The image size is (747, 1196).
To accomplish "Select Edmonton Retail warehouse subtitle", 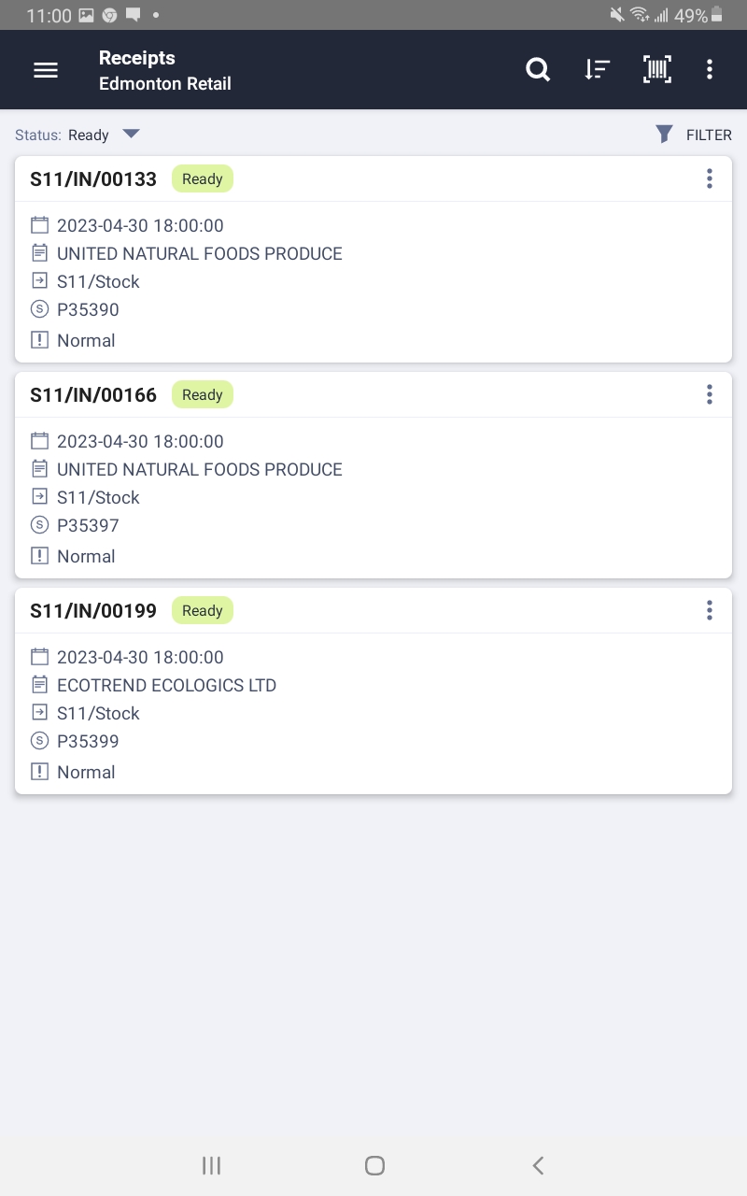I will [165, 83].
